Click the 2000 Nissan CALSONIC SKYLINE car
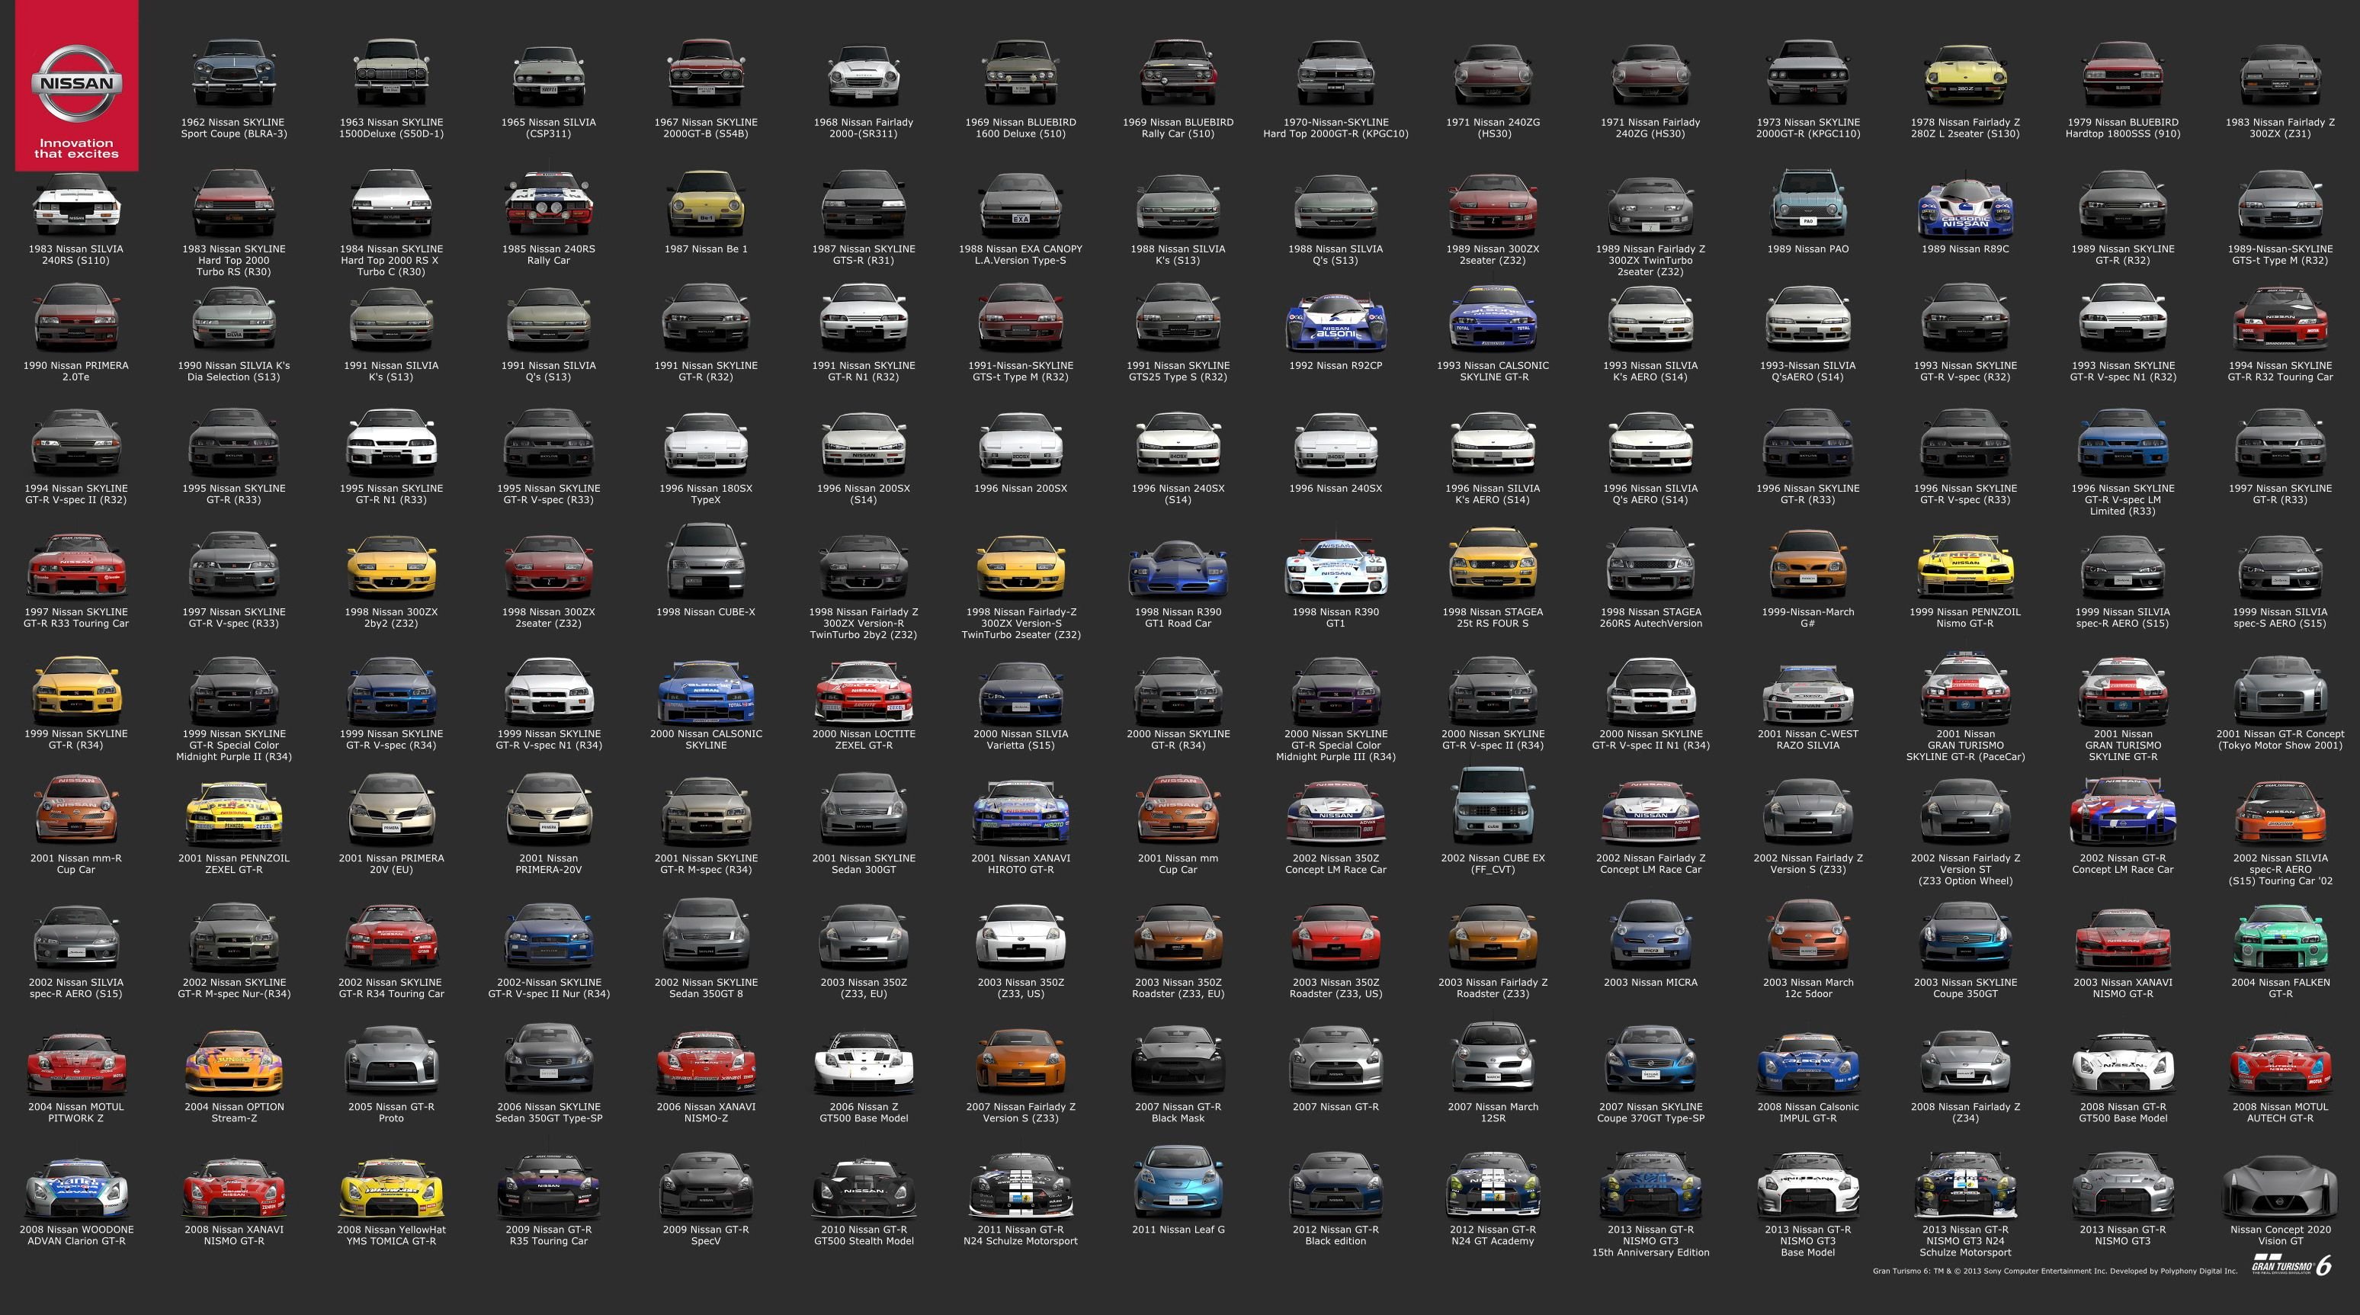 705,693
